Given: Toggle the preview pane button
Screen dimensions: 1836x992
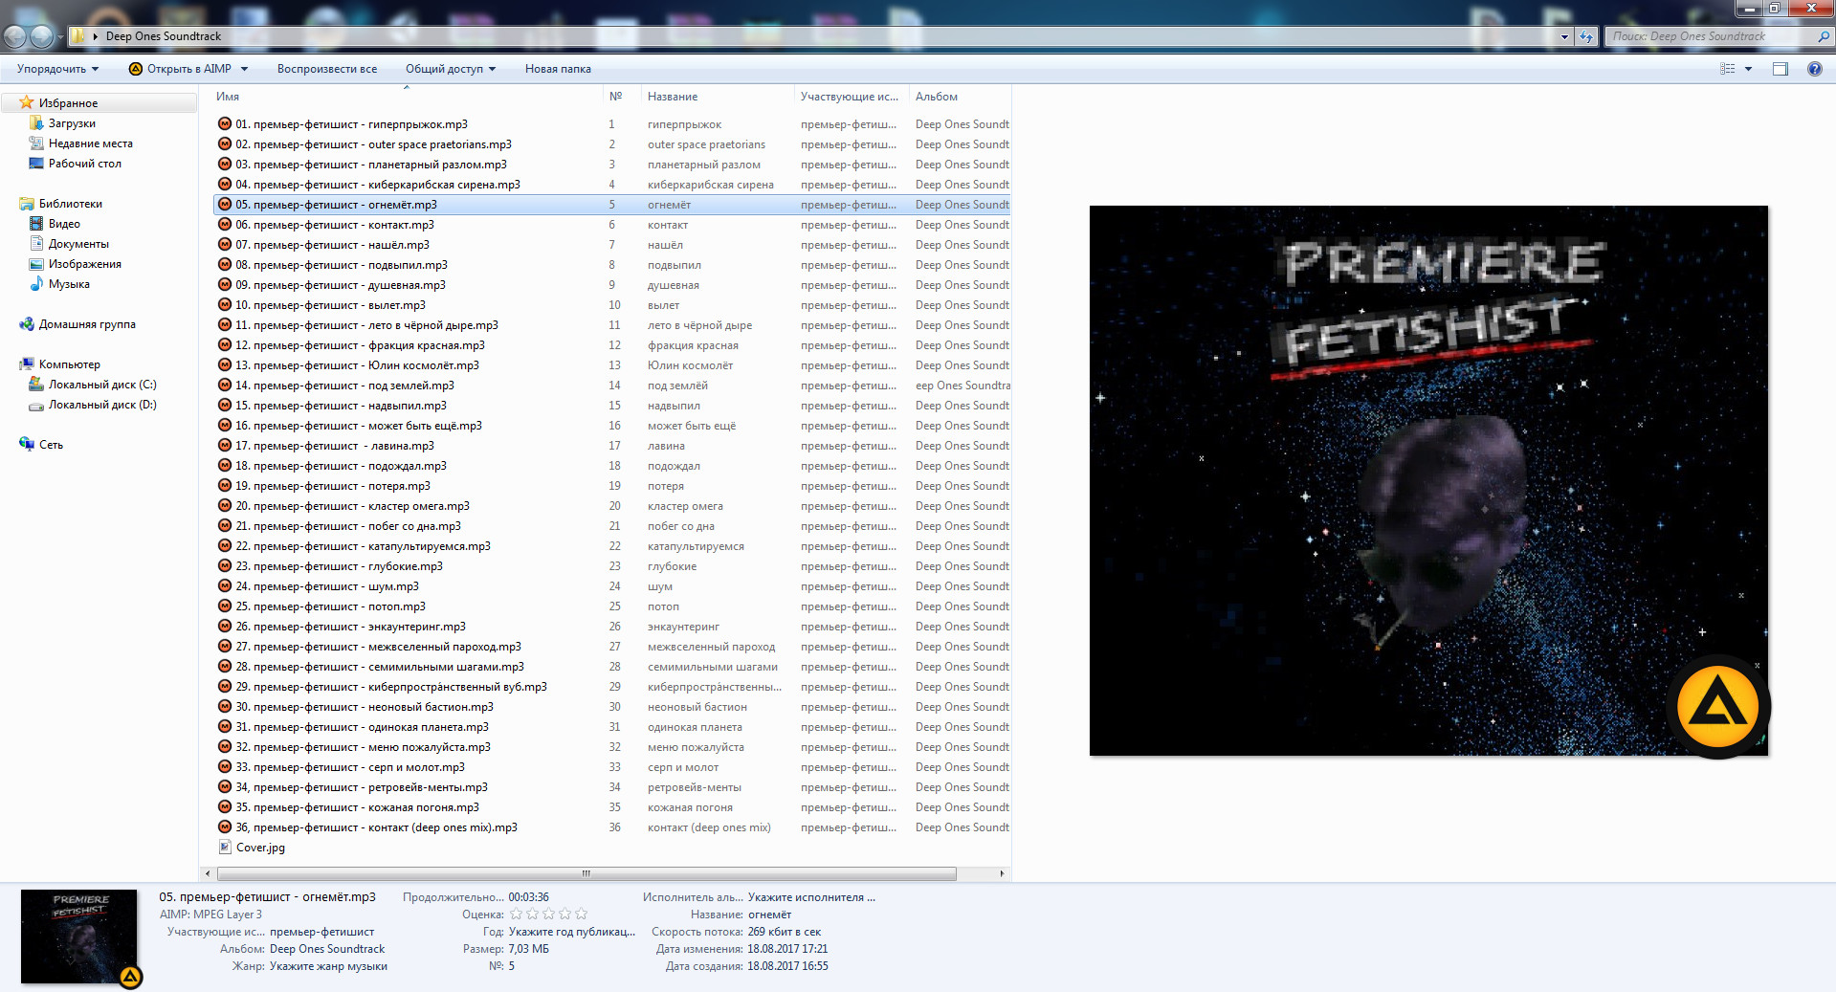Looking at the screenshot, I should pos(1780,69).
